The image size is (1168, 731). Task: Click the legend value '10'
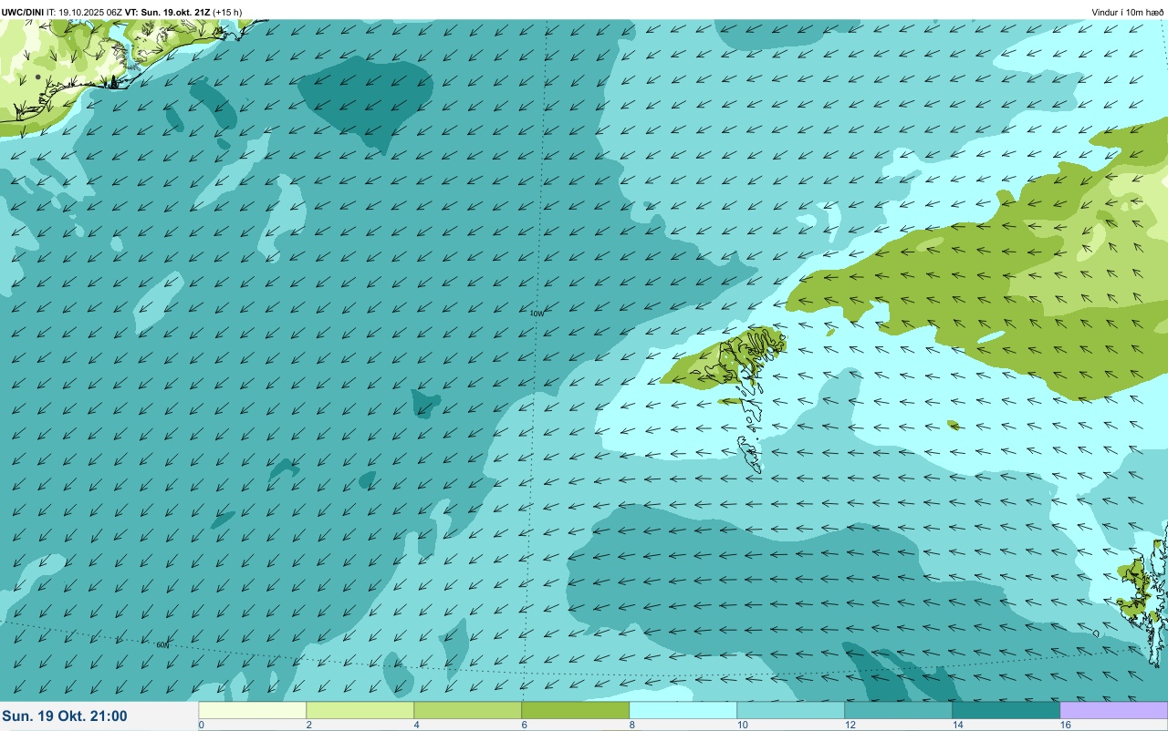[x=743, y=725]
